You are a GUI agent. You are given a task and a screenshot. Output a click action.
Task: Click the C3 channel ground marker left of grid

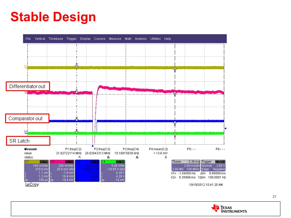[25, 132]
